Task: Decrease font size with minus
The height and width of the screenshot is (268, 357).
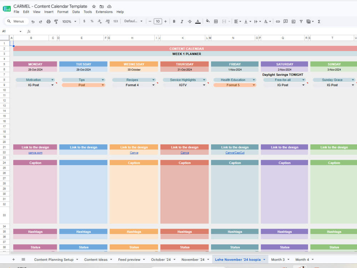Action: [150, 21]
